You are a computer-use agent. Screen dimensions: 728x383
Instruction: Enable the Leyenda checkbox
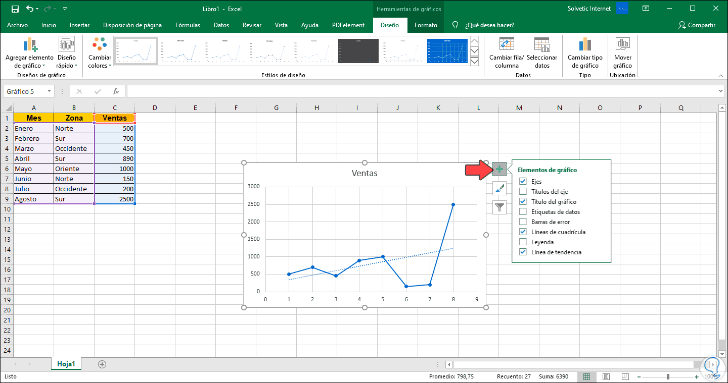point(523,242)
